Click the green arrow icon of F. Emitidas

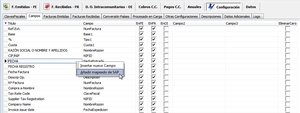click(x=7, y=7)
